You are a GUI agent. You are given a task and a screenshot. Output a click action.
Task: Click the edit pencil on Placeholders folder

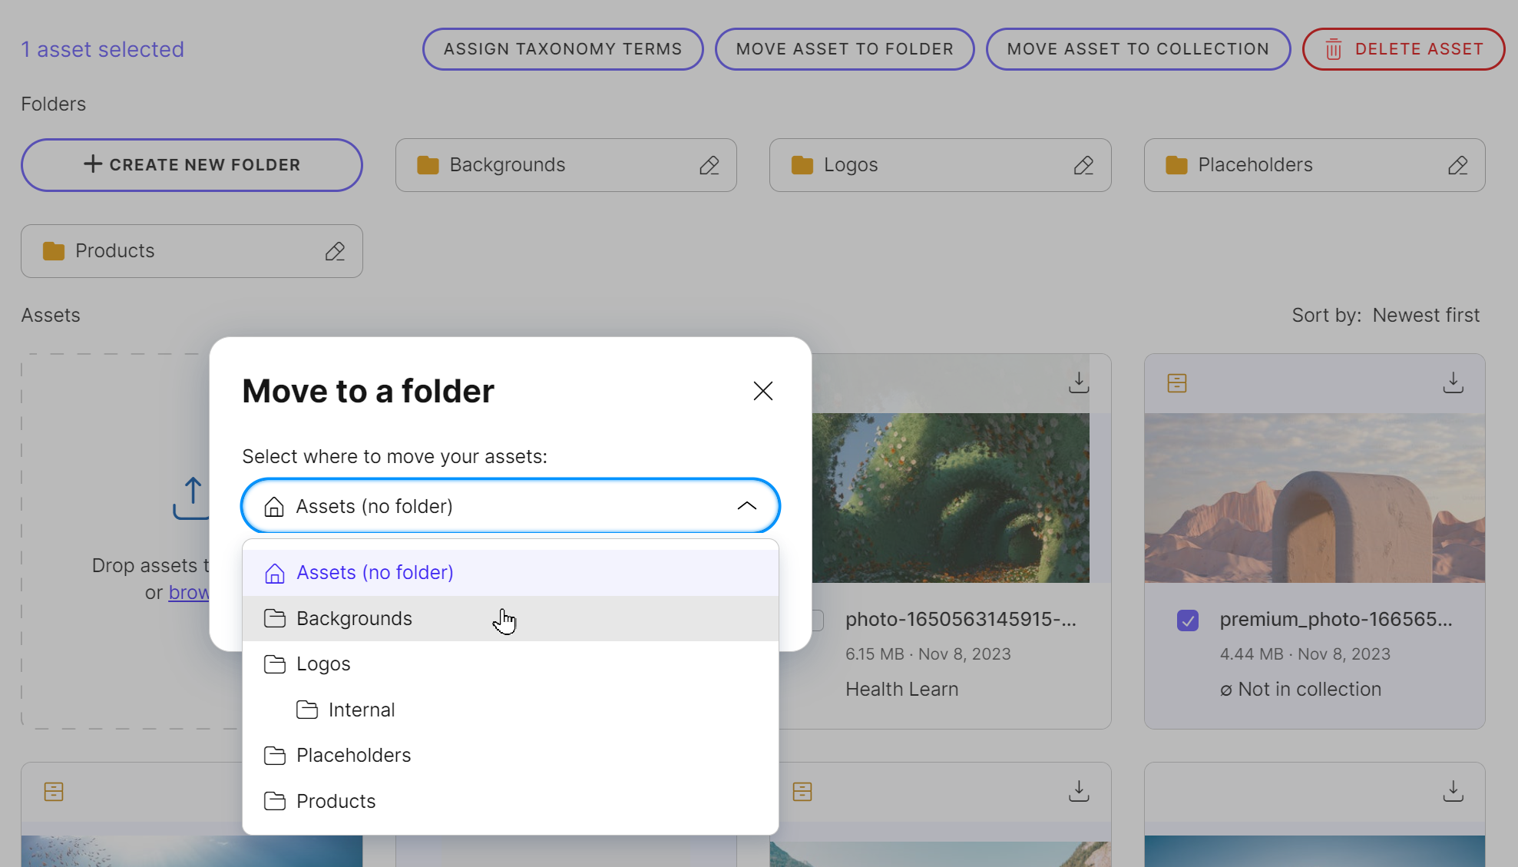[x=1457, y=165]
